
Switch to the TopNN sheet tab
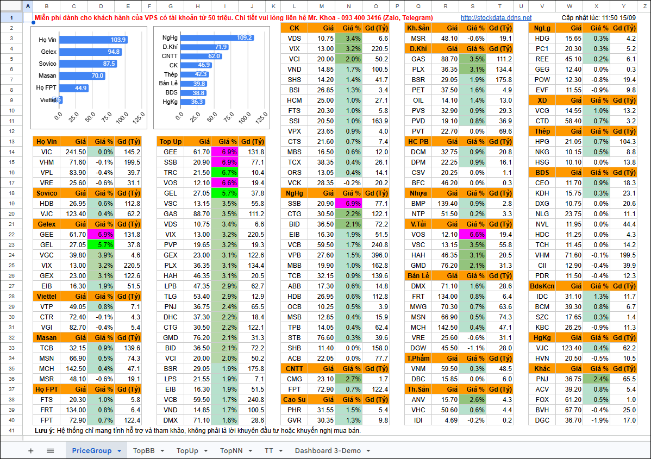tap(231, 451)
